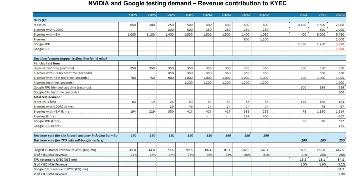
Task: Select the 'Google CPU' units row label
Action: [42, 49]
